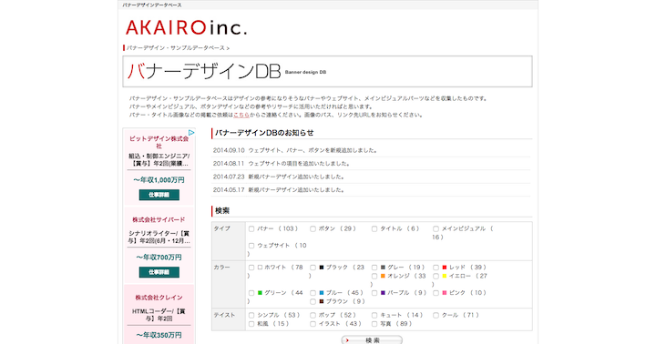Image resolution: width=656 pixels, height=344 pixels.
Task: Open the 株式会社サイバード ad link
Action: point(159,220)
